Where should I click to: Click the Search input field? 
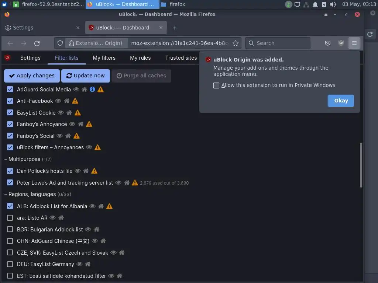pos(278,43)
